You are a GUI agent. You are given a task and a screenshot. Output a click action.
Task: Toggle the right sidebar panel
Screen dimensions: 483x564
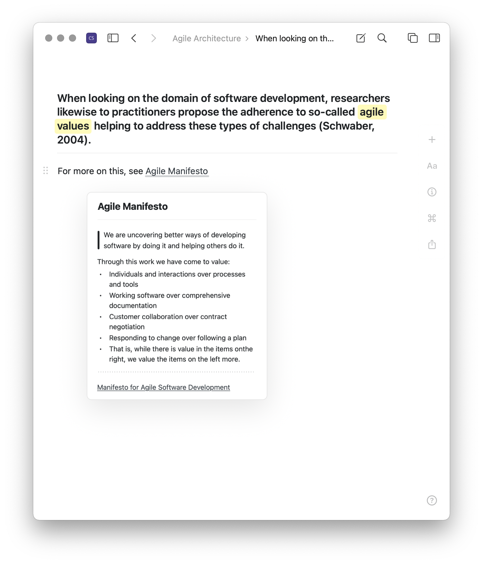point(434,38)
